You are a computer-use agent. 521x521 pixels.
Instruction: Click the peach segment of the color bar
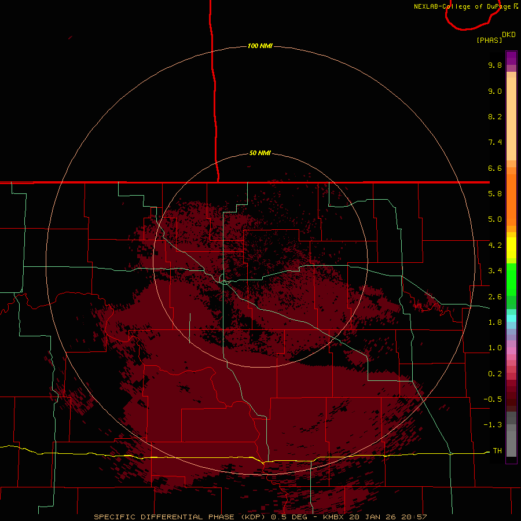click(511, 119)
